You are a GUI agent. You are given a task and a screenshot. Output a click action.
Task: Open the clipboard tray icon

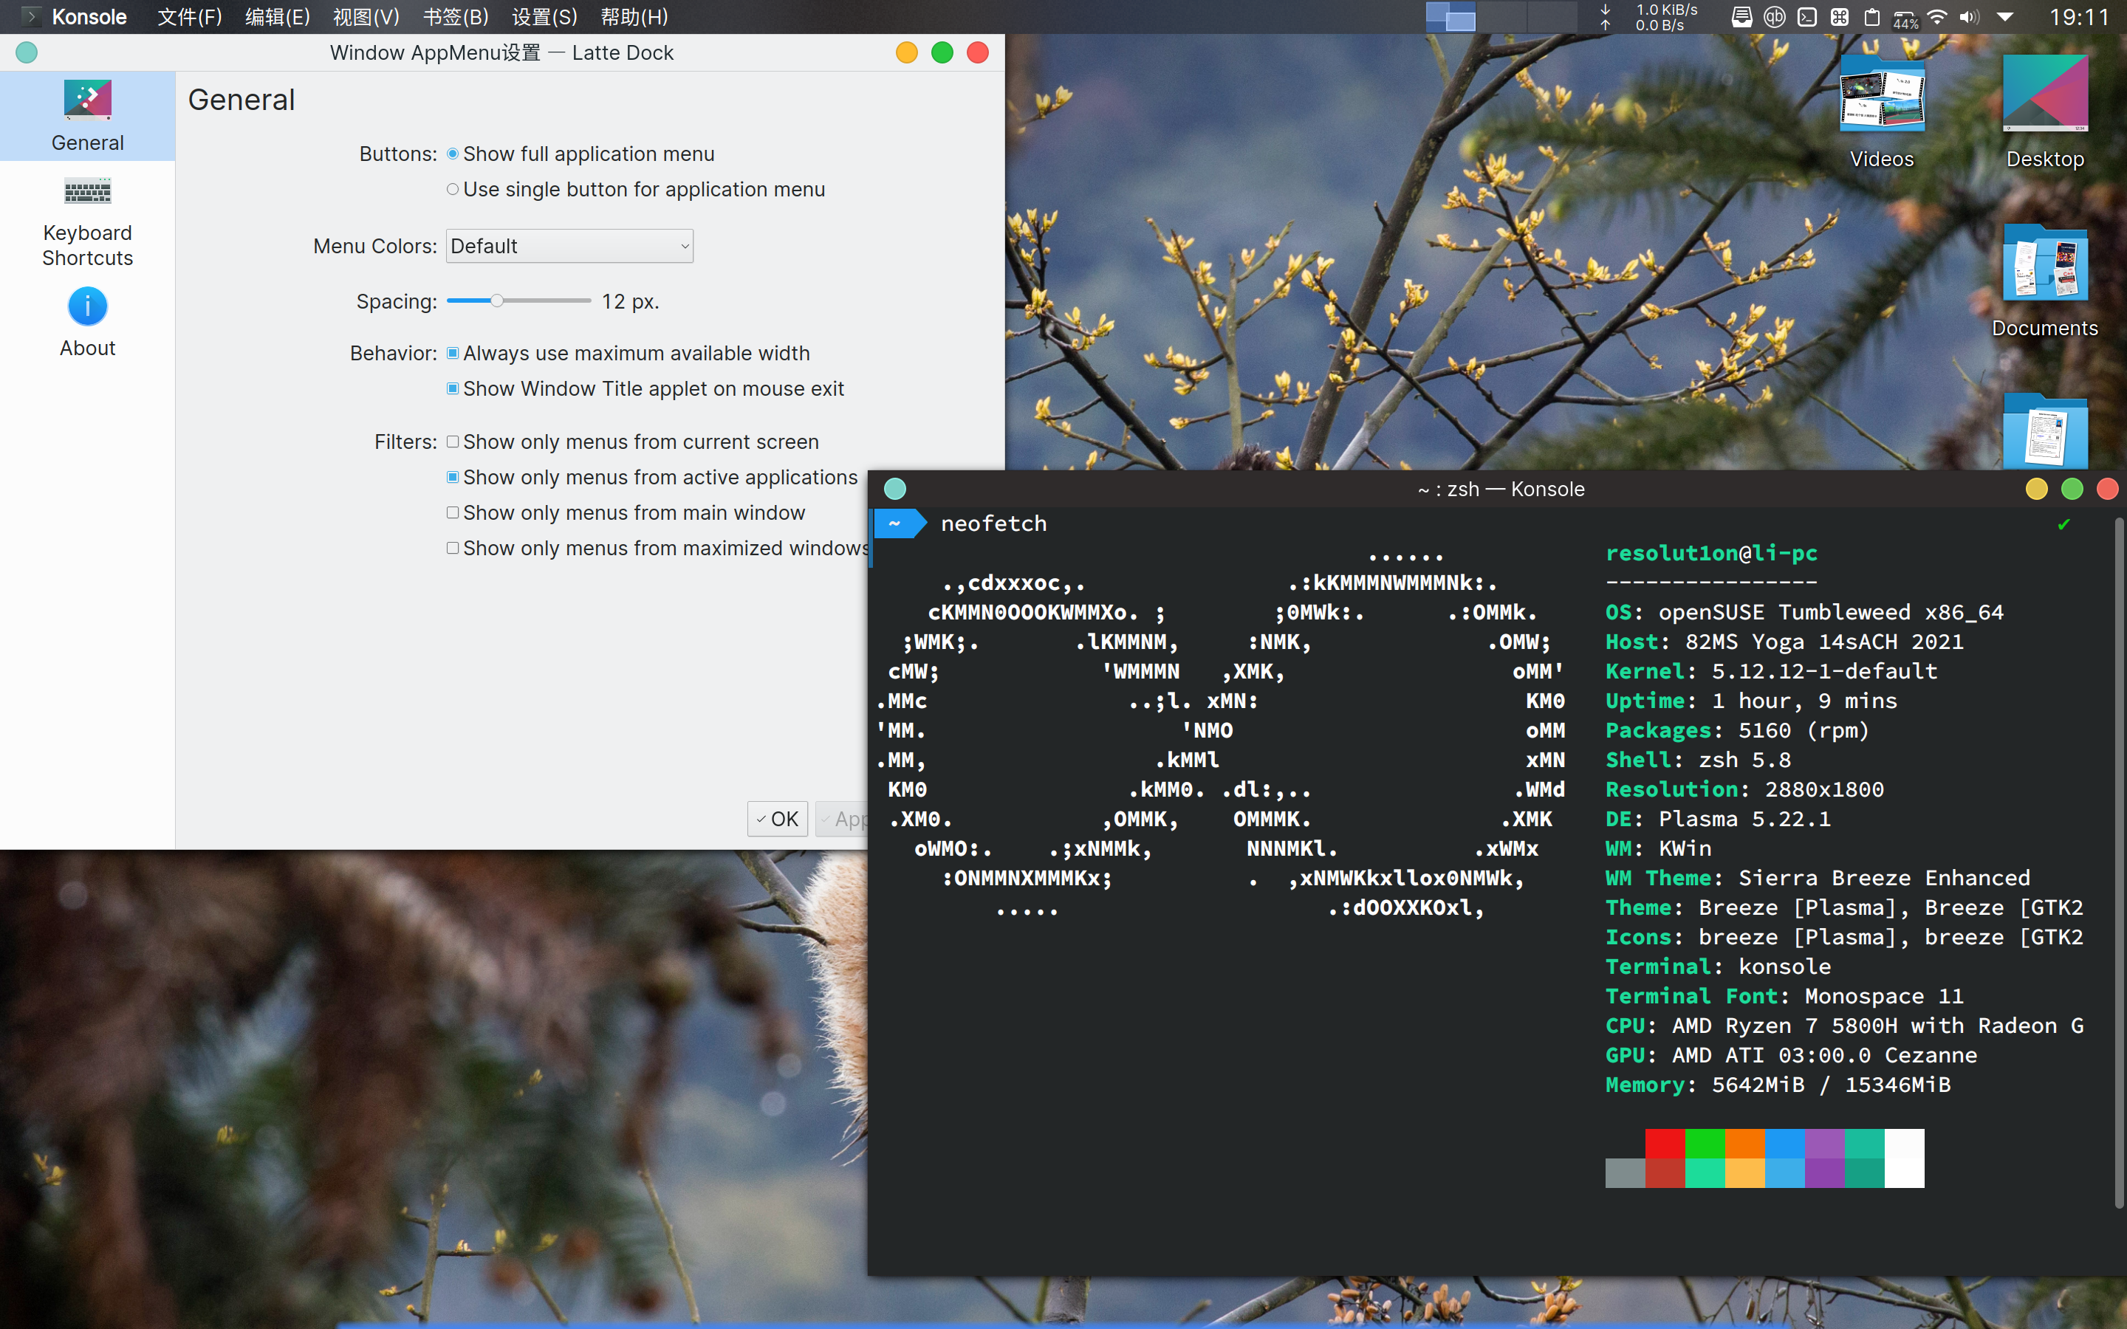click(1872, 17)
